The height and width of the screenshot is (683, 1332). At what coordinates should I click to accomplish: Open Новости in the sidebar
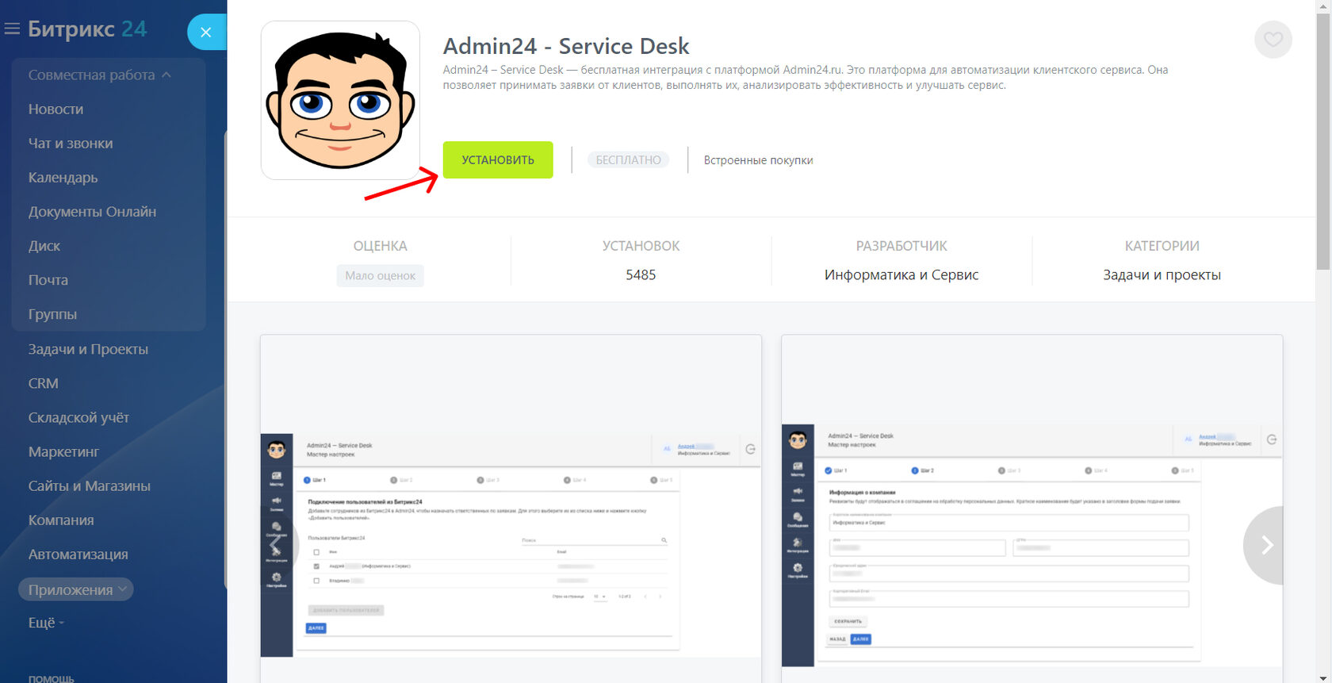pos(55,109)
